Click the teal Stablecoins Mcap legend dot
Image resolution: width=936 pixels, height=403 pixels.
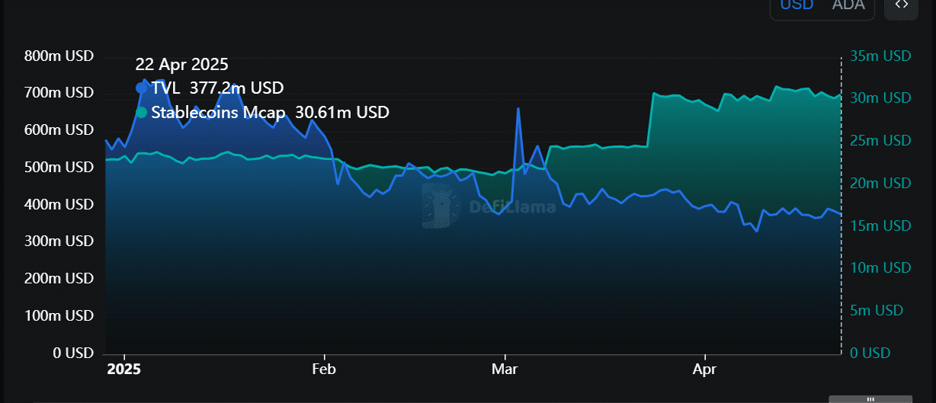[x=141, y=113]
